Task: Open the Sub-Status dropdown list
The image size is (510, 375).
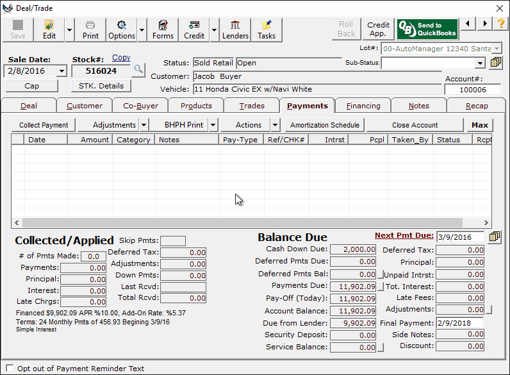Action: pyautogui.click(x=480, y=63)
